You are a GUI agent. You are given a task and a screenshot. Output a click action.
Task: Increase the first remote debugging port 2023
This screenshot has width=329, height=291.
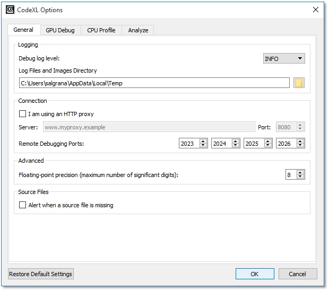203,141
